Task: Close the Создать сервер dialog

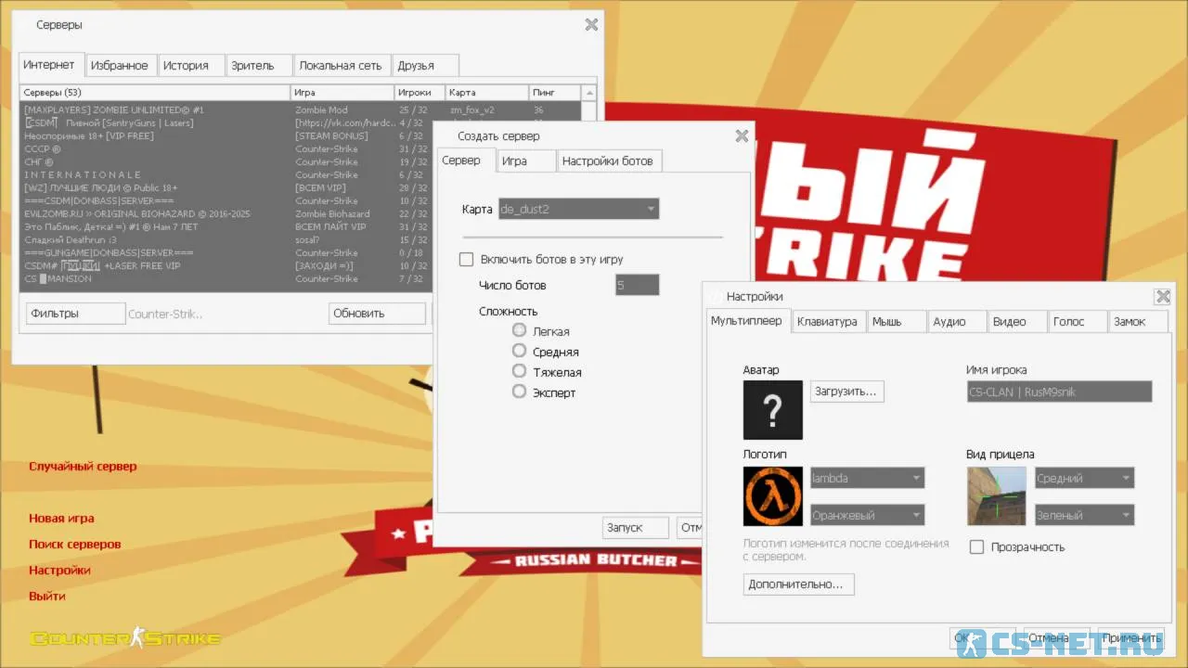Action: [742, 135]
